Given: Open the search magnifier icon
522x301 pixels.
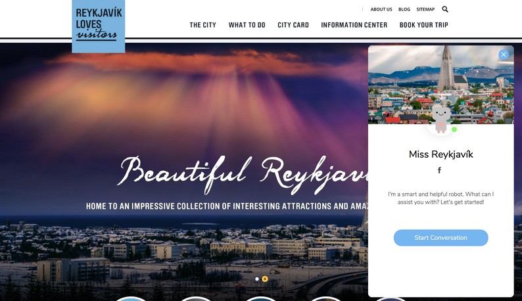Looking at the screenshot, I should (x=445, y=9).
